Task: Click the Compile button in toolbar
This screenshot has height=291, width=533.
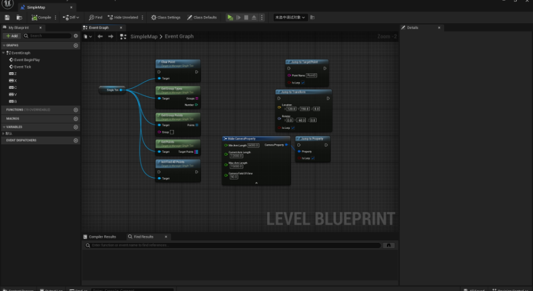Action: [x=42, y=18]
